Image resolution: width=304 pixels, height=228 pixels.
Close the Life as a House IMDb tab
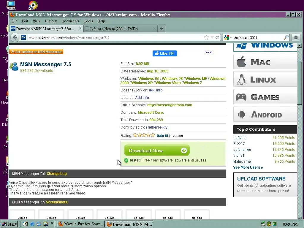[x=154, y=28]
